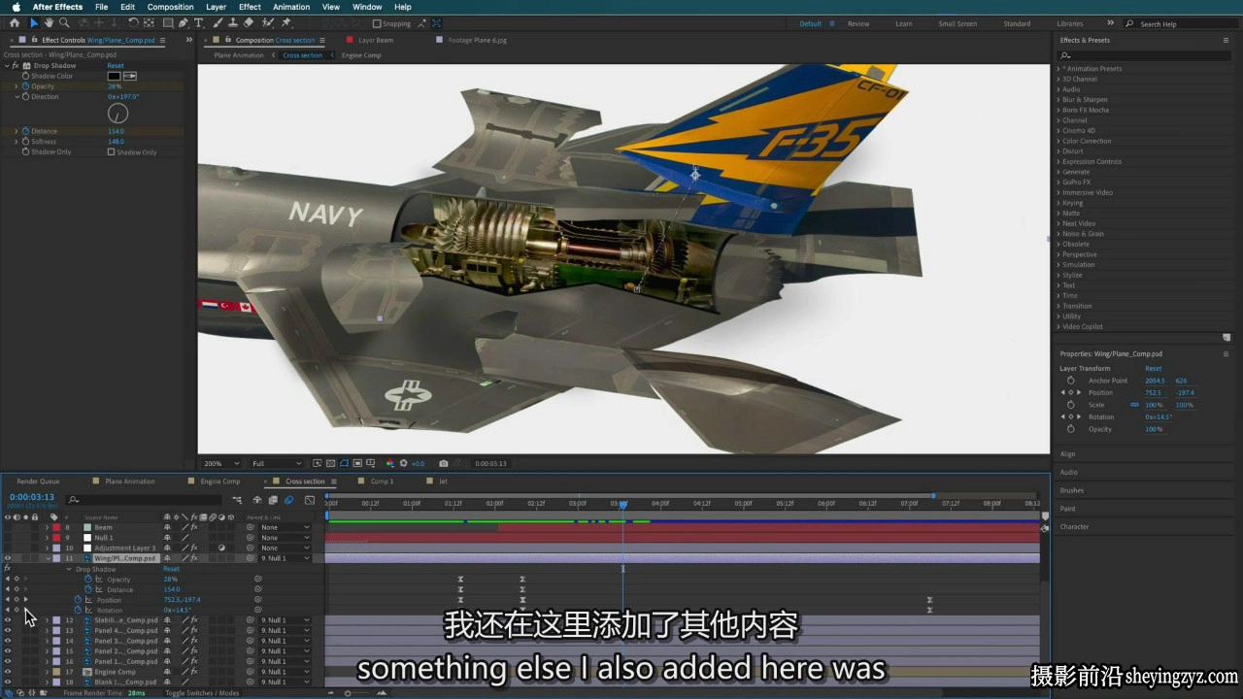Screen dimensions: 1243x699
Task: Click the Anchor Point stopwatch in Properties
Action: tap(1071, 381)
